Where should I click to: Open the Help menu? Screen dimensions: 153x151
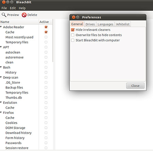22,8
